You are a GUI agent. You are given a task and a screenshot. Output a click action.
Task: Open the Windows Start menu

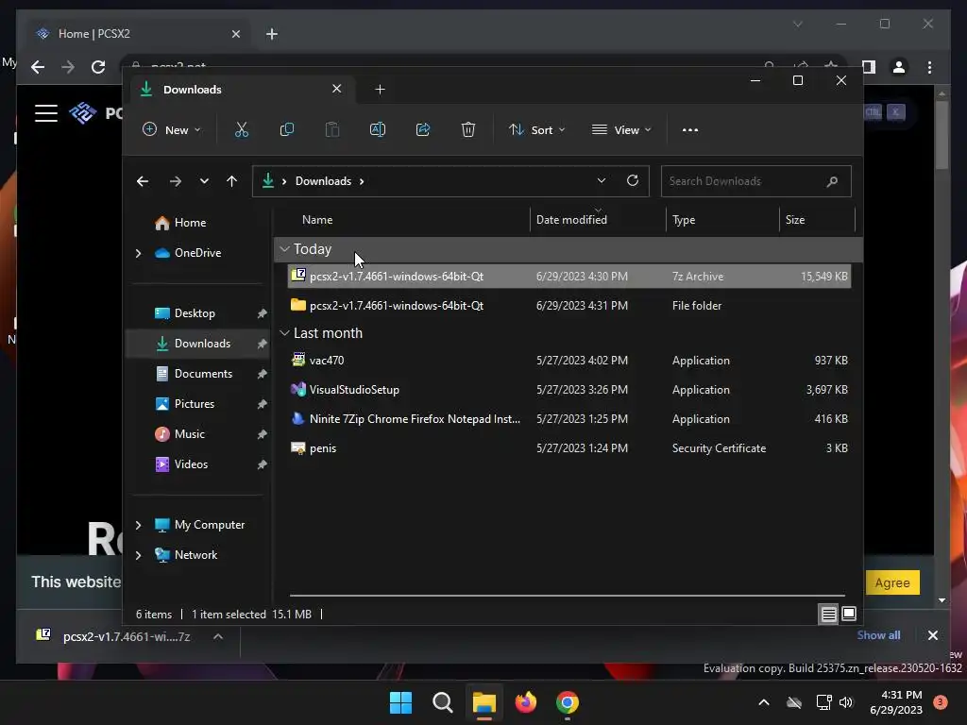tap(400, 702)
